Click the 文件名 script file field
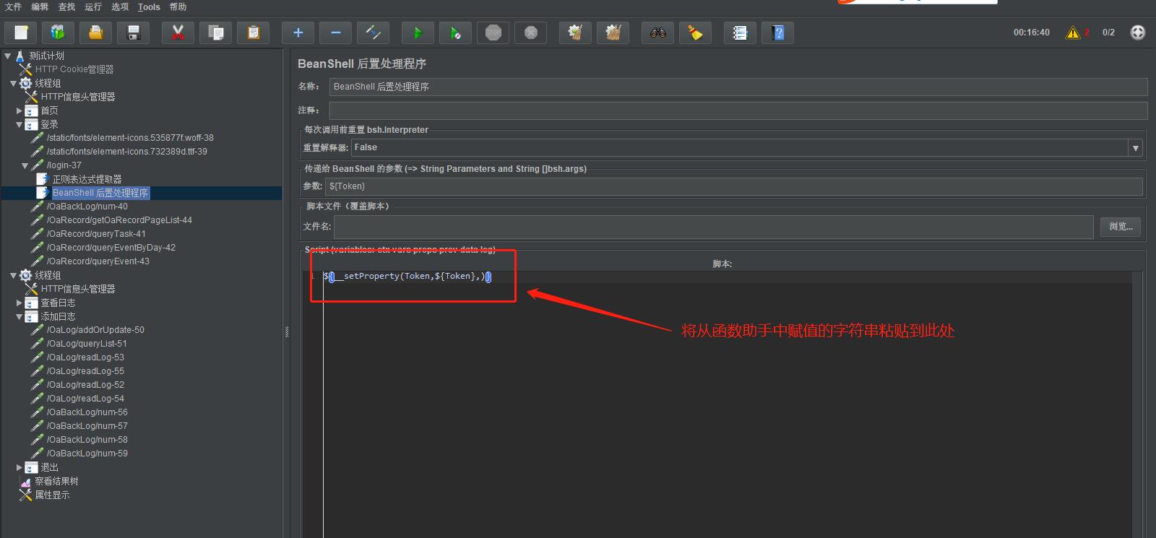The image size is (1156, 538). point(713,226)
